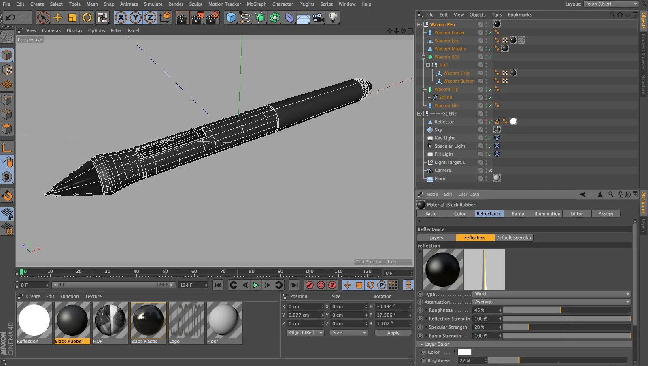Image resolution: width=648 pixels, height=366 pixels.
Task: Toggle the Type parameter animation dot
Action: point(420,294)
